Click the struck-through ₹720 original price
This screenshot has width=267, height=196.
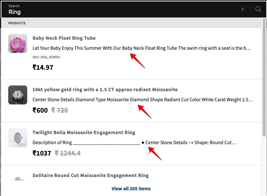click(x=60, y=110)
